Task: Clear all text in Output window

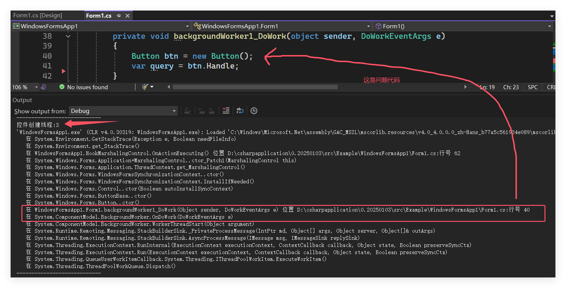Action: pos(226,111)
